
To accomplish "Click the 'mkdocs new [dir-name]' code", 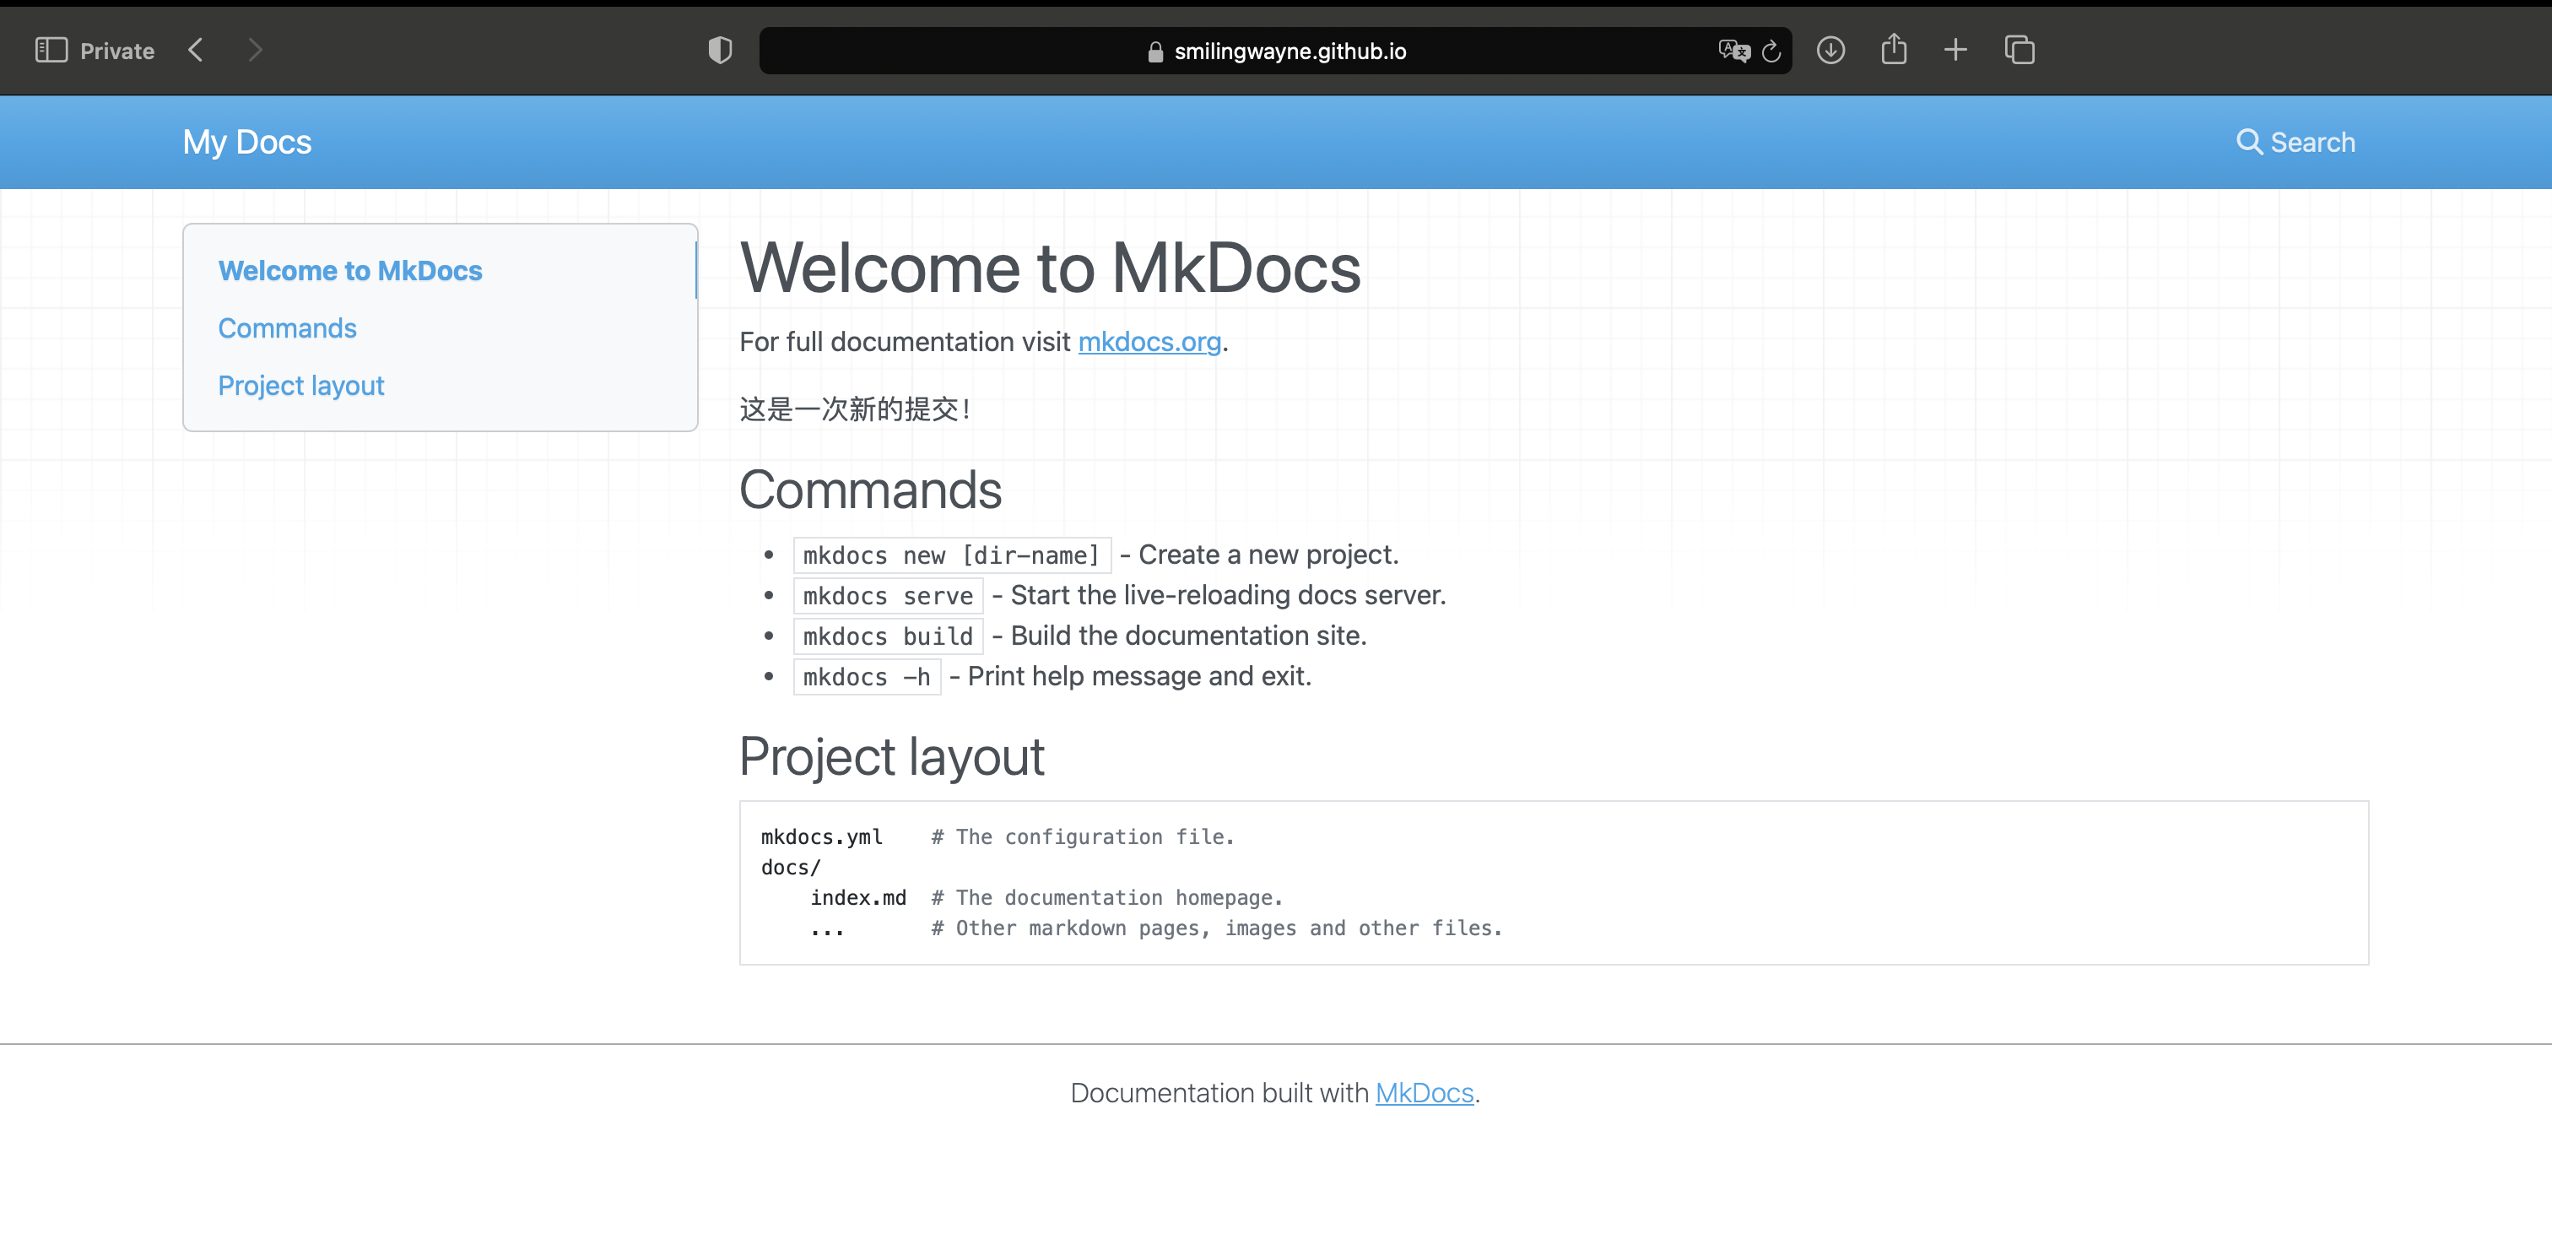I will [951, 555].
